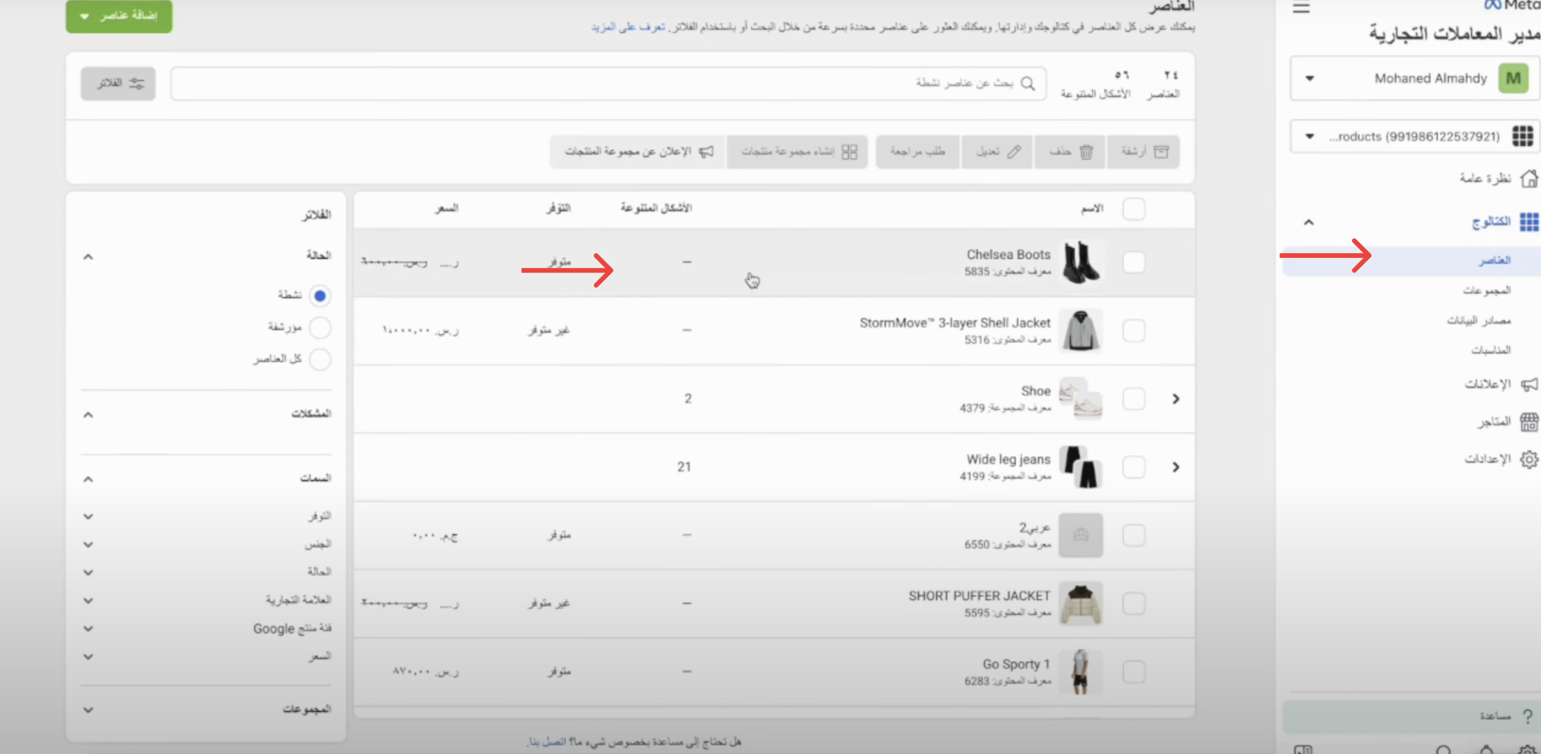Check the Chelsea Boots row checkbox
Screen dimensions: 1541x754
pyautogui.click(x=1134, y=263)
